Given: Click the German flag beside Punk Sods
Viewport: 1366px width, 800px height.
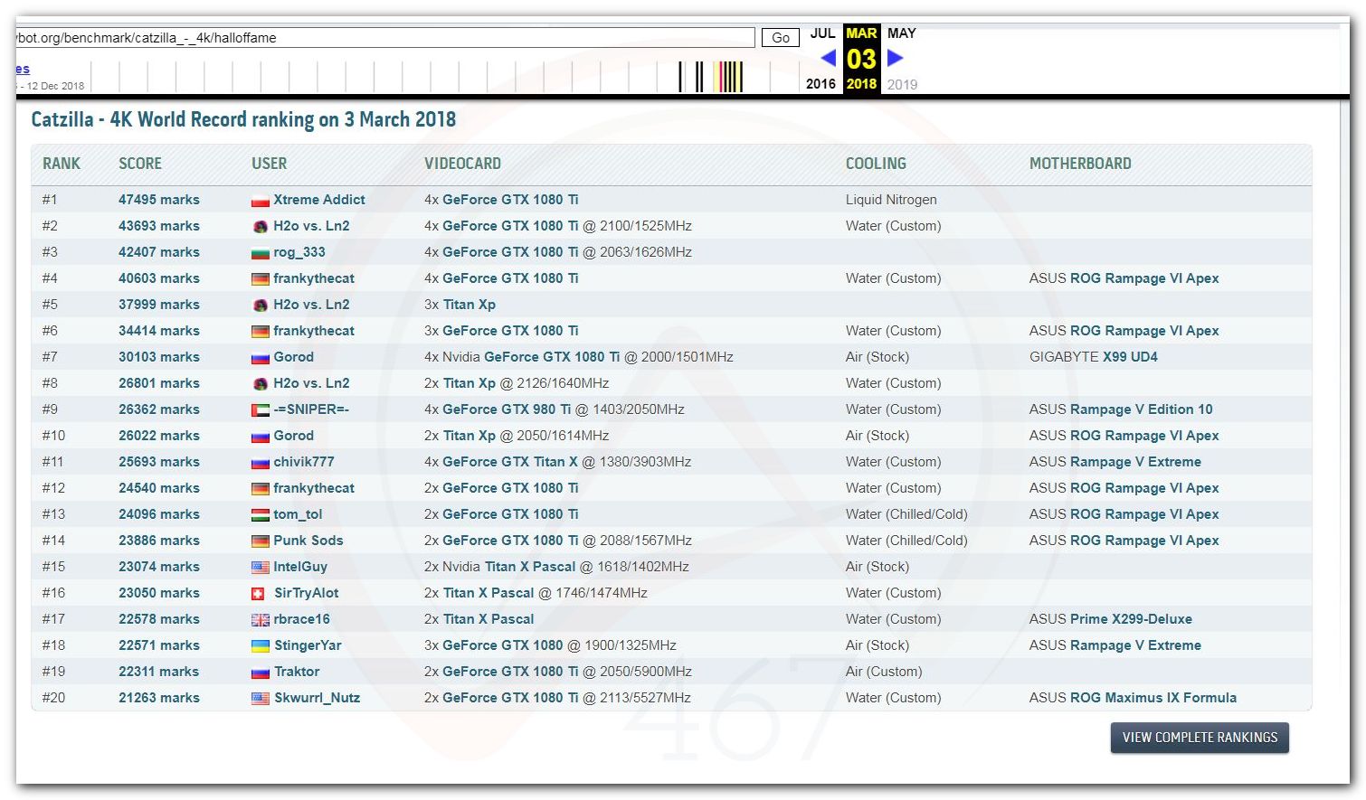Looking at the screenshot, I should point(260,541).
